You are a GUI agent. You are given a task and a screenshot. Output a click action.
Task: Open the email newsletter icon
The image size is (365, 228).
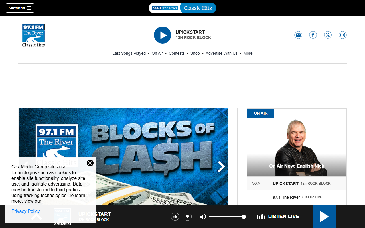click(298, 35)
